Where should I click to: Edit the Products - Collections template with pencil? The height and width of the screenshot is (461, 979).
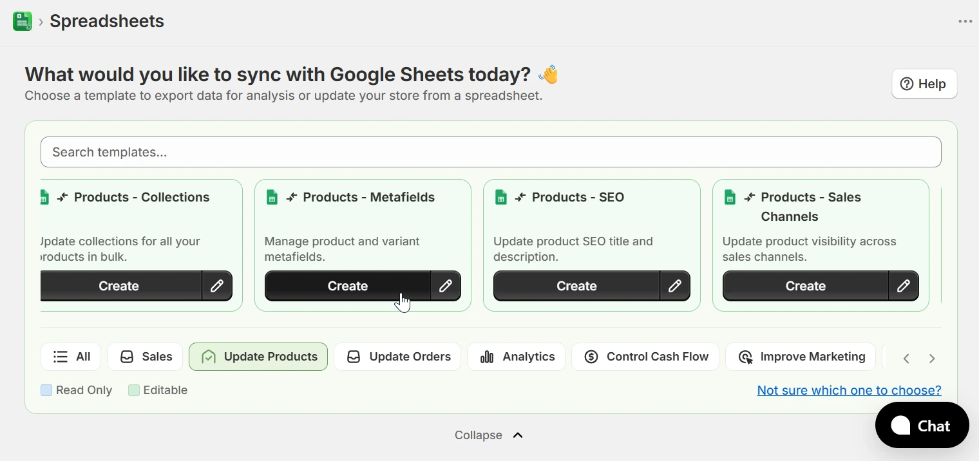[217, 286]
